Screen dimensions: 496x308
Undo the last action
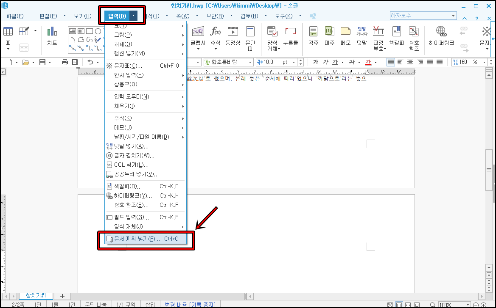90,62
